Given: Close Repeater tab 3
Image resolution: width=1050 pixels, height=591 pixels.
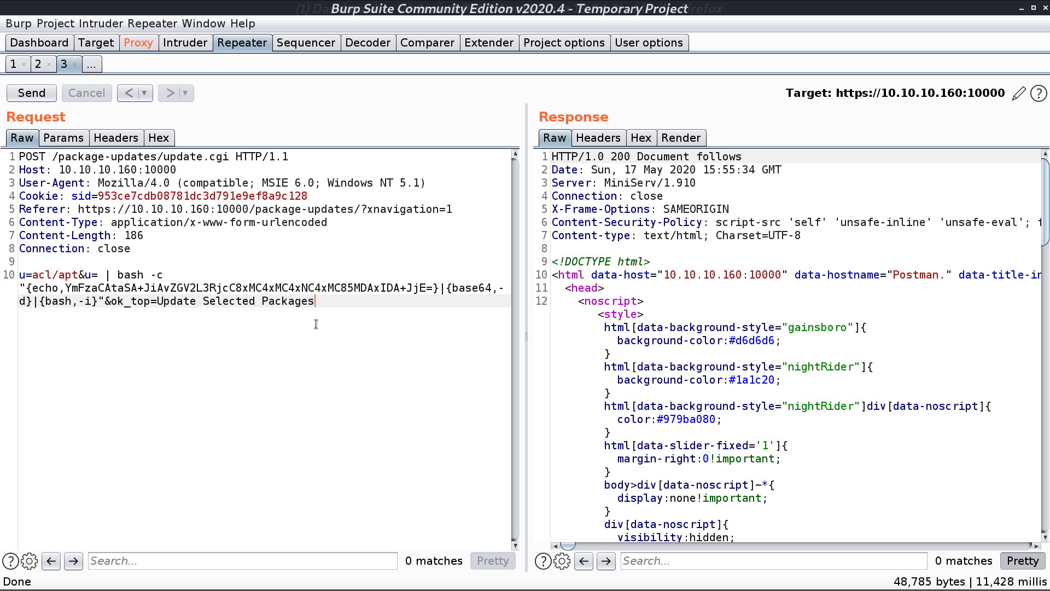Looking at the screenshot, I should [x=74, y=65].
